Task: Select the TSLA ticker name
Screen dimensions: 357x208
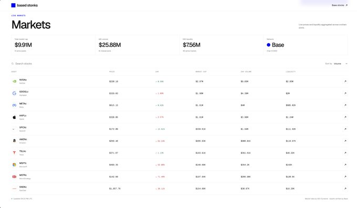Action: click(x=23, y=151)
